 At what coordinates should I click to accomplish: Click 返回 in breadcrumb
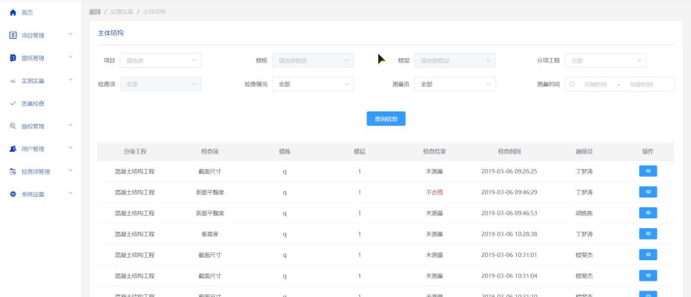click(x=95, y=12)
